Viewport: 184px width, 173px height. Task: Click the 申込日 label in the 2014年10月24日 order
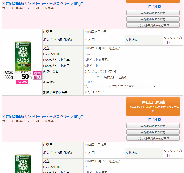click(x=48, y=145)
